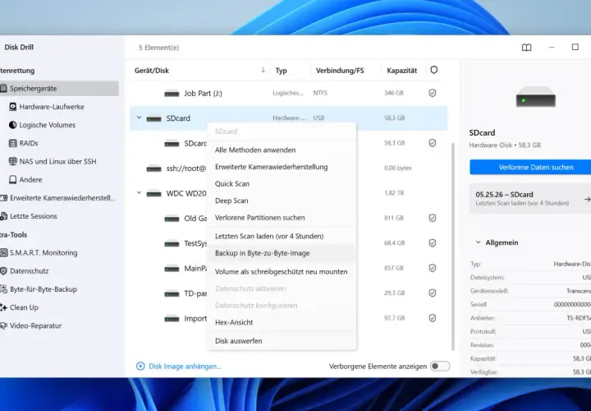Open last session arrow for 05.25.26 – SDcard
Image resolution: width=591 pixels, height=411 pixels.
point(587,199)
